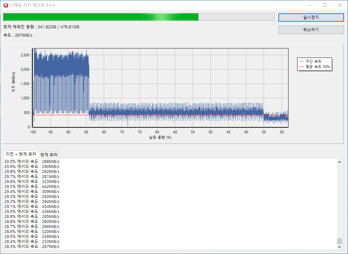Select the 이전 + 현재 회차 tab
Screen dimensions: 348x254
pos(21,154)
